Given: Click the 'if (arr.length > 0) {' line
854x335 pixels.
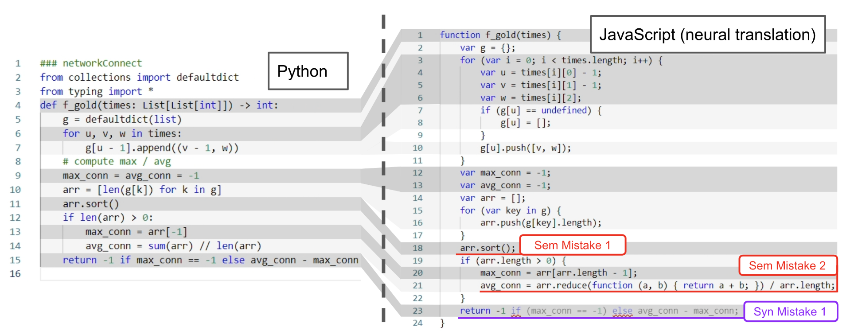Looking at the screenshot, I should 513,261.
